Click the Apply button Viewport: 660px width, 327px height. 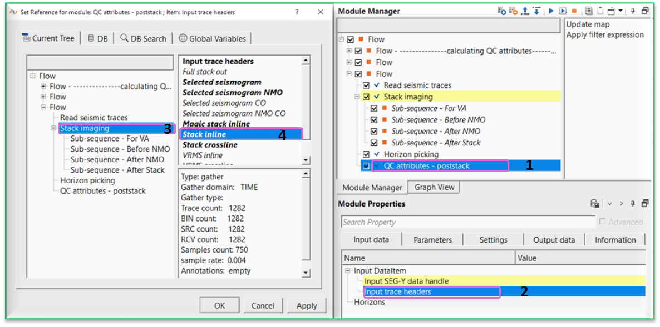(x=306, y=305)
